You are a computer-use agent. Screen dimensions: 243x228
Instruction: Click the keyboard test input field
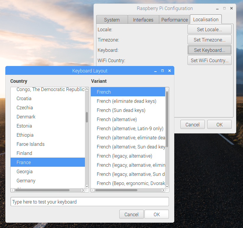tap(90, 202)
